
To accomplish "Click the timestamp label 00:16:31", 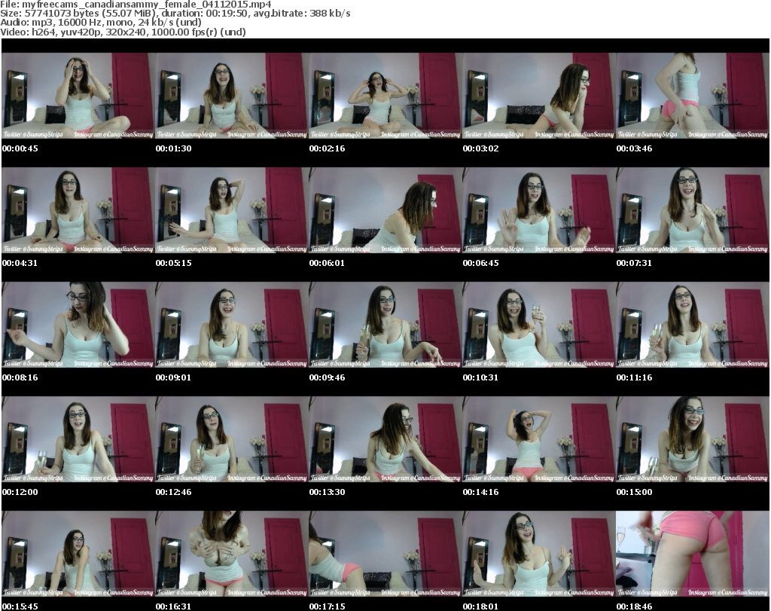I will (174, 606).
